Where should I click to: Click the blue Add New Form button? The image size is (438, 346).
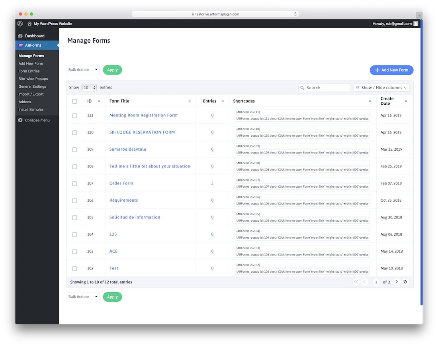(x=392, y=70)
